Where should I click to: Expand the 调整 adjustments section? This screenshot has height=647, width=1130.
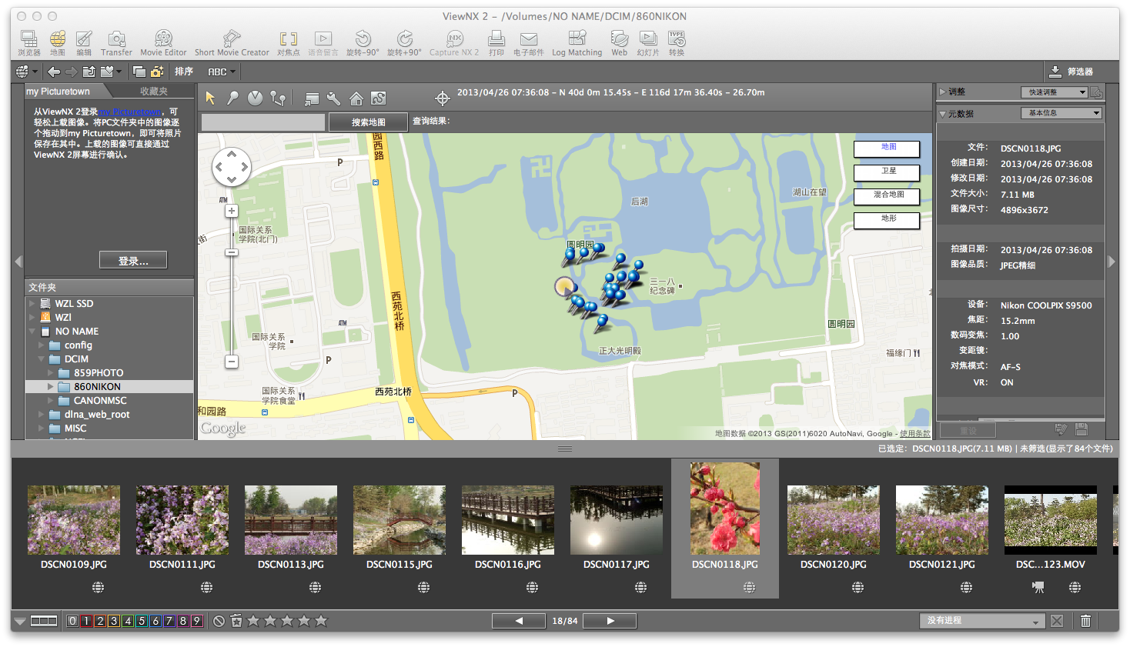[x=943, y=92]
